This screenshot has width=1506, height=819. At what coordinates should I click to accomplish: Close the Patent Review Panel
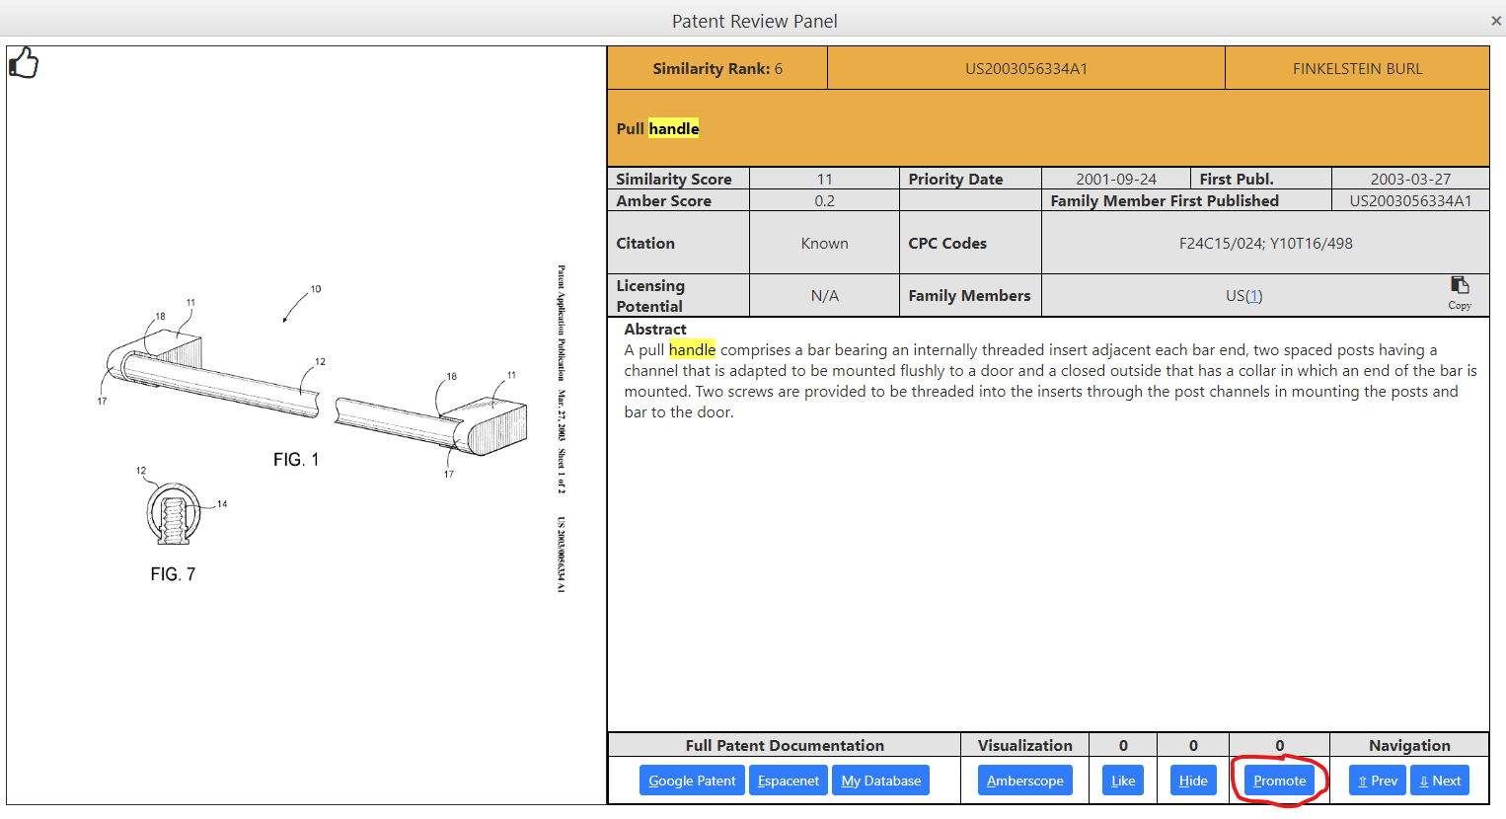[1496, 21]
